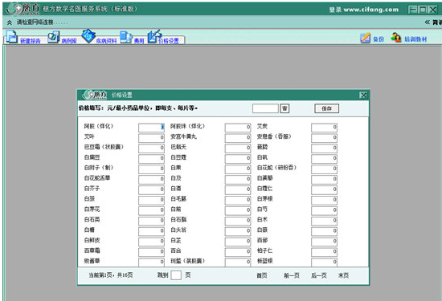The width and height of the screenshot is (442, 301).
Task: Open the 病例库 case library icon
Action: pos(54,37)
